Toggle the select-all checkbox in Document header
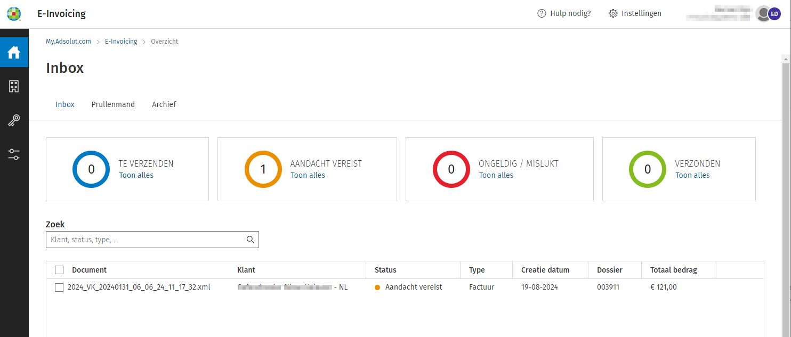The height and width of the screenshot is (337, 791). click(x=59, y=270)
